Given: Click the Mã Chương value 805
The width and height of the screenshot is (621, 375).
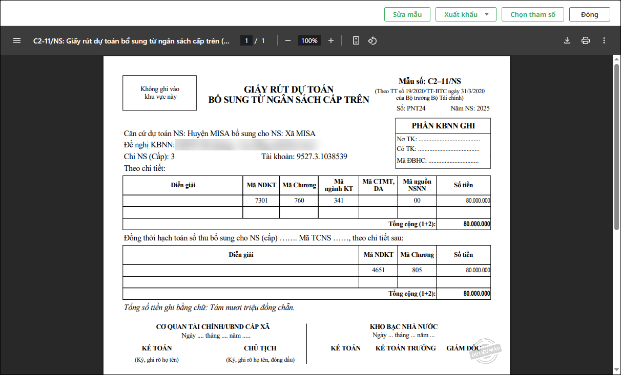Looking at the screenshot, I should (417, 270).
